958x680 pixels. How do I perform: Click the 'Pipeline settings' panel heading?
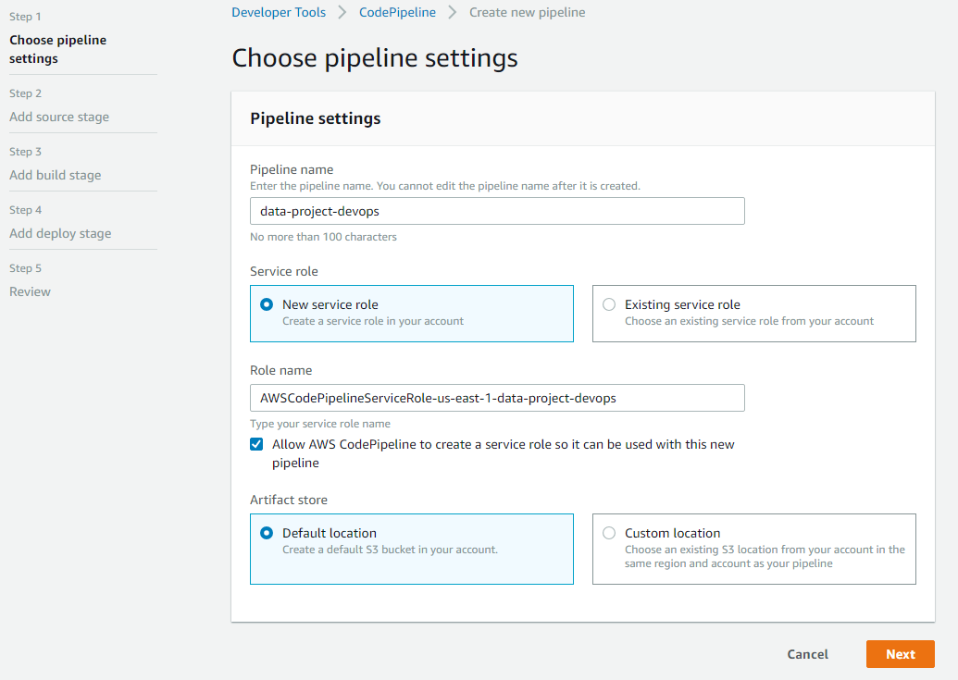pos(316,118)
